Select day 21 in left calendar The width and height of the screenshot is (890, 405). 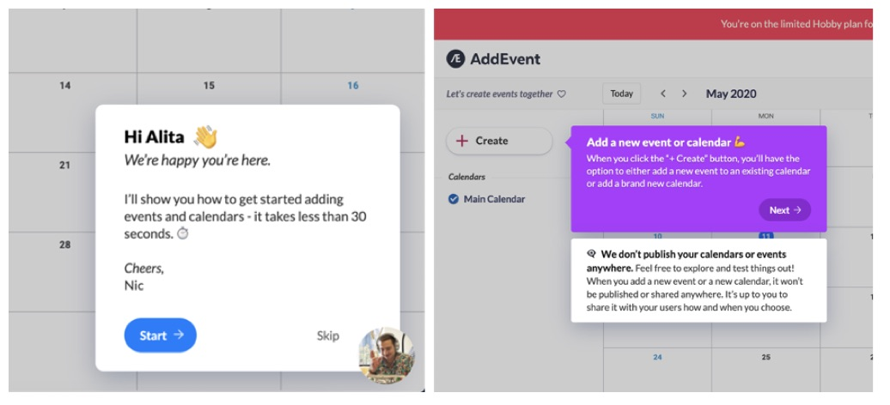point(65,165)
